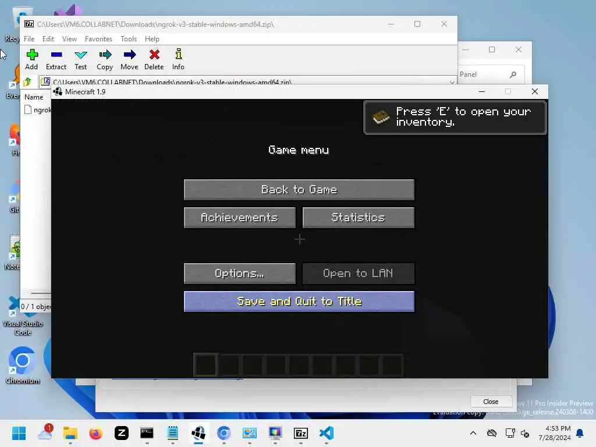
Task: Click the Name column header in 7-Zip
Action: tap(34, 97)
